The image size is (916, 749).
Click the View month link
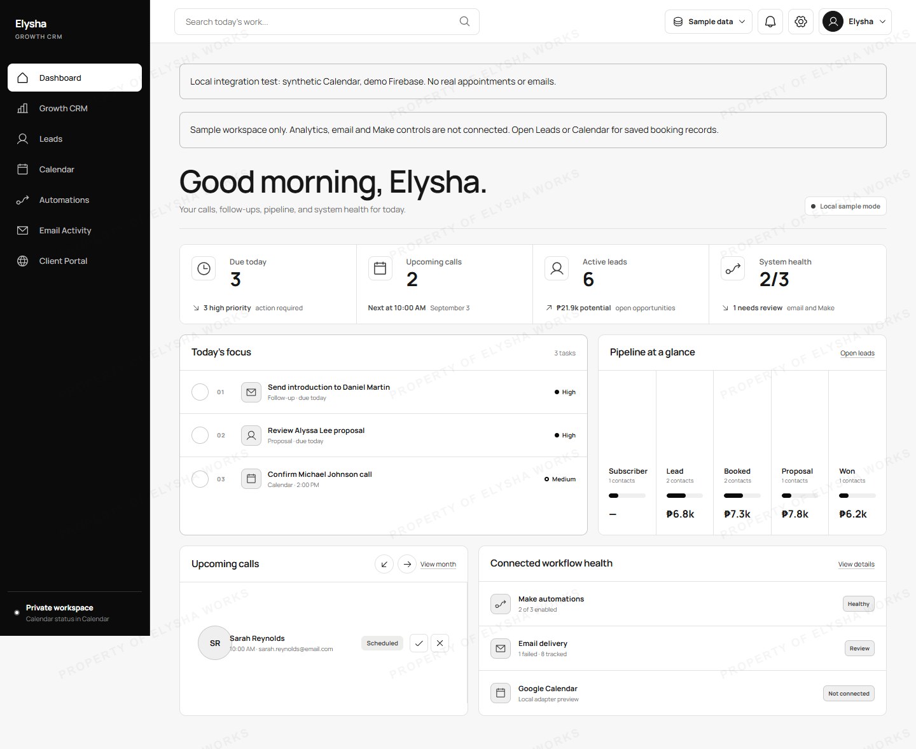tap(438, 564)
